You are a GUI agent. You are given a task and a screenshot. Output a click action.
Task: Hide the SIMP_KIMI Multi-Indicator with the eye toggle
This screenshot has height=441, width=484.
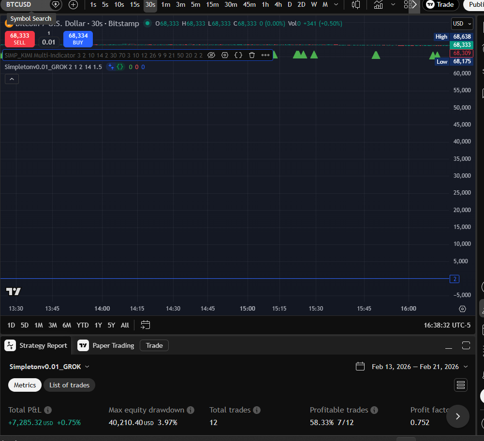coord(211,55)
